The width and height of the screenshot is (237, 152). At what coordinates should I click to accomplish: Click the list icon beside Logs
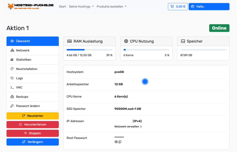point(12,78)
